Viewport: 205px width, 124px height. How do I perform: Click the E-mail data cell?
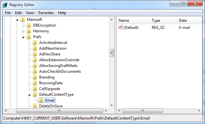pyautogui.click(x=184, y=28)
